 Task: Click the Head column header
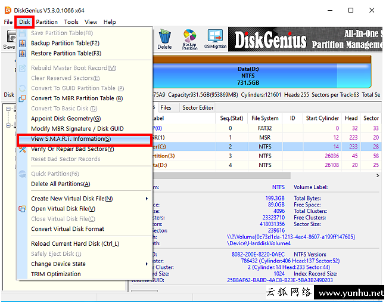[351, 118]
